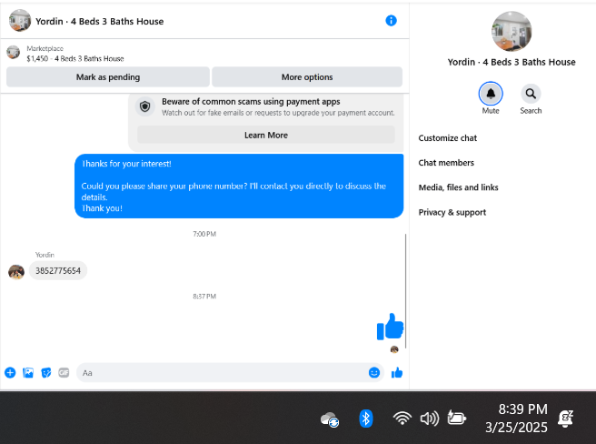Open OneDrive sync icon in system tray
The width and height of the screenshot is (596, 444).
coord(330,419)
